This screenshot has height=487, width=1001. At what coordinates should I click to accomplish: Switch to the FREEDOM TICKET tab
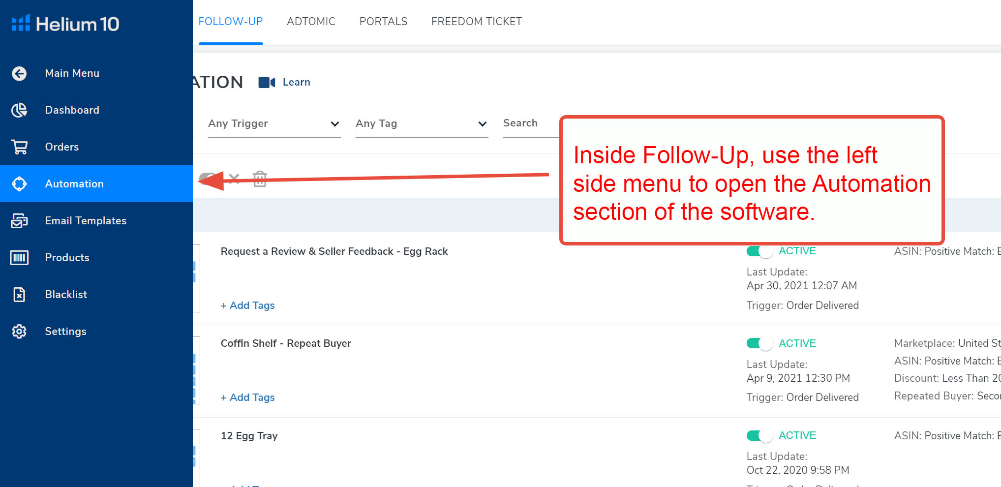point(477,22)
